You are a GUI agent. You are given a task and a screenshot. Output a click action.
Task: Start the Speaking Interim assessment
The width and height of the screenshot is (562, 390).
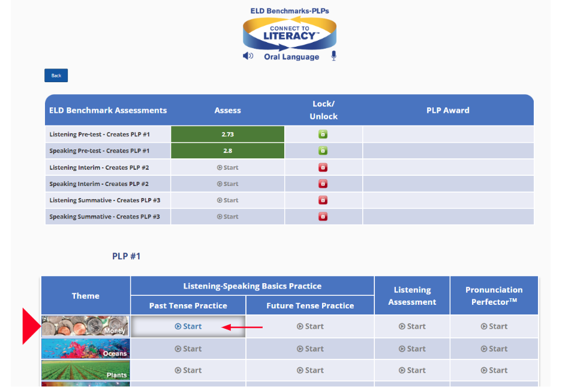227,184
